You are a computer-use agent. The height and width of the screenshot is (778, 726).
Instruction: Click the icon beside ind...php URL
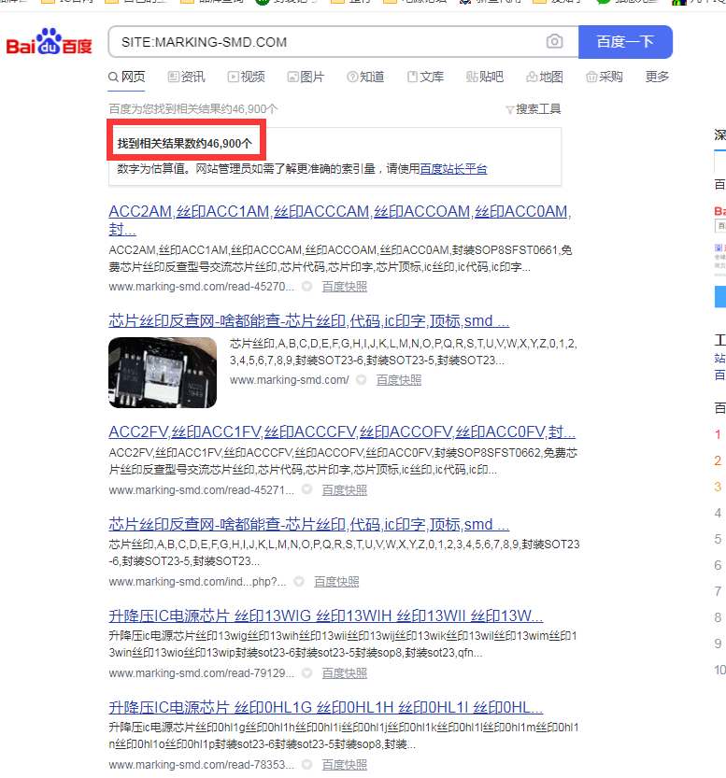[299, 582]
